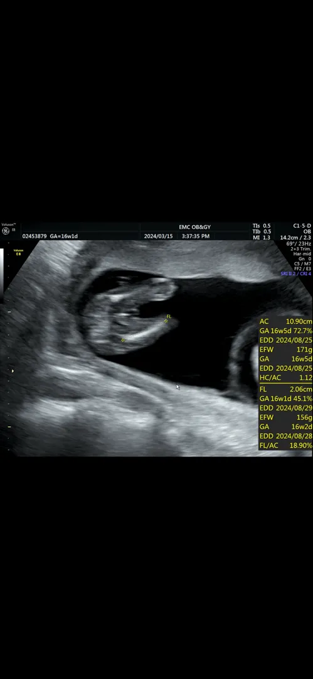The width and height of the screenshot is (313, 679).
Task: Click the EDD 2024/08/28 row
Action: 285,436
